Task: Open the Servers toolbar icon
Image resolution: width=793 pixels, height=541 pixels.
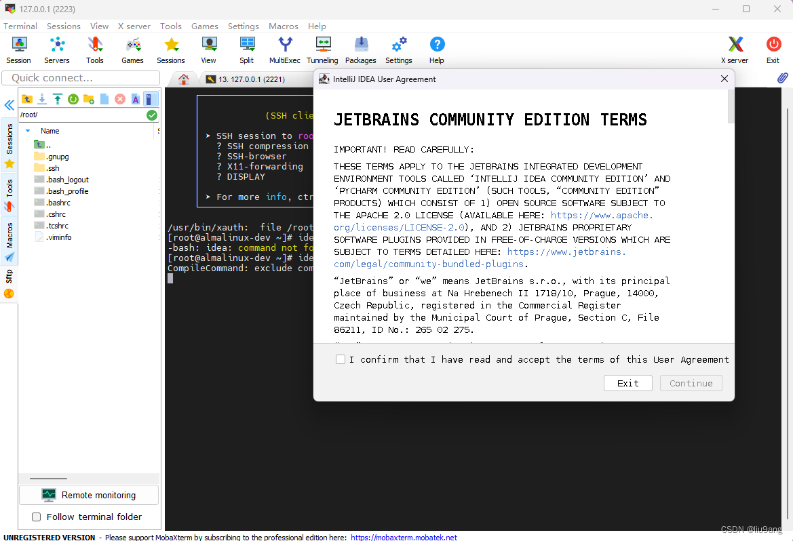Action: 57,50
